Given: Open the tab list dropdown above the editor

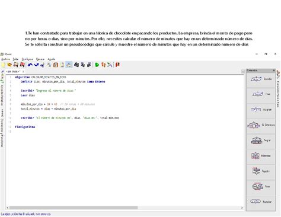Looking at the screenshot, I should (243, 72).
